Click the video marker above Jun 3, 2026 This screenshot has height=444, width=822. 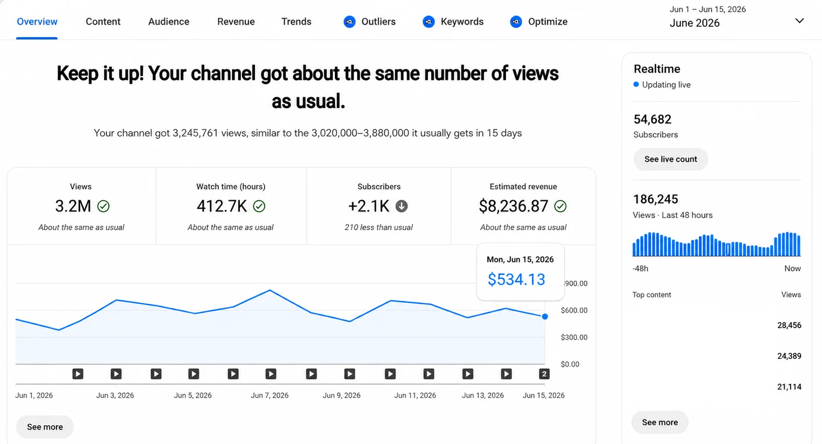point(116,374)
